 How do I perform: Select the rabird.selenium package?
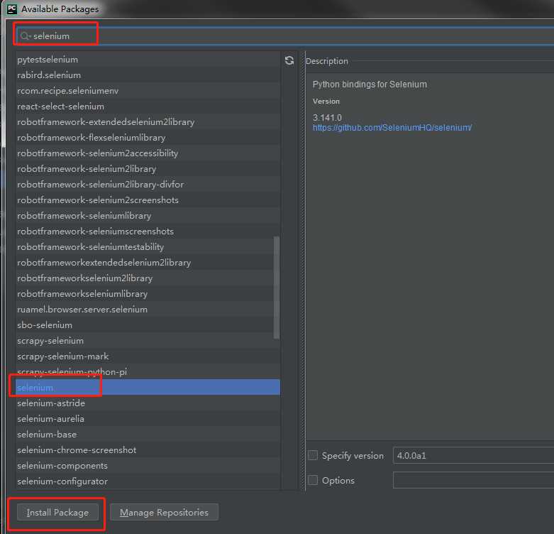pos(148,75)
